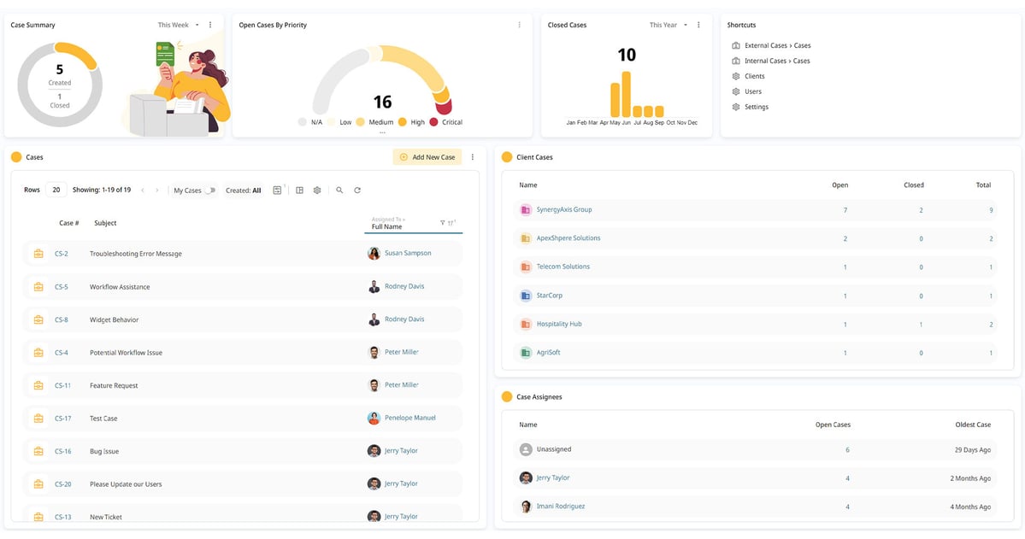This screenshot has height=539, width=1025.
Task: Click the Rows count input field
Action: [x=56, y=190]
